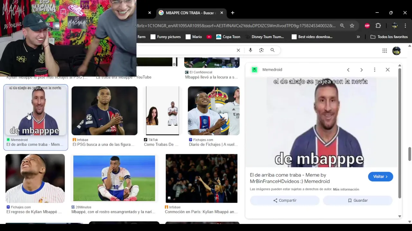Viewport: 412px width, 231px height.
Task: Click the preview panel scroll down arrow
Action: (x=400, y=217)
